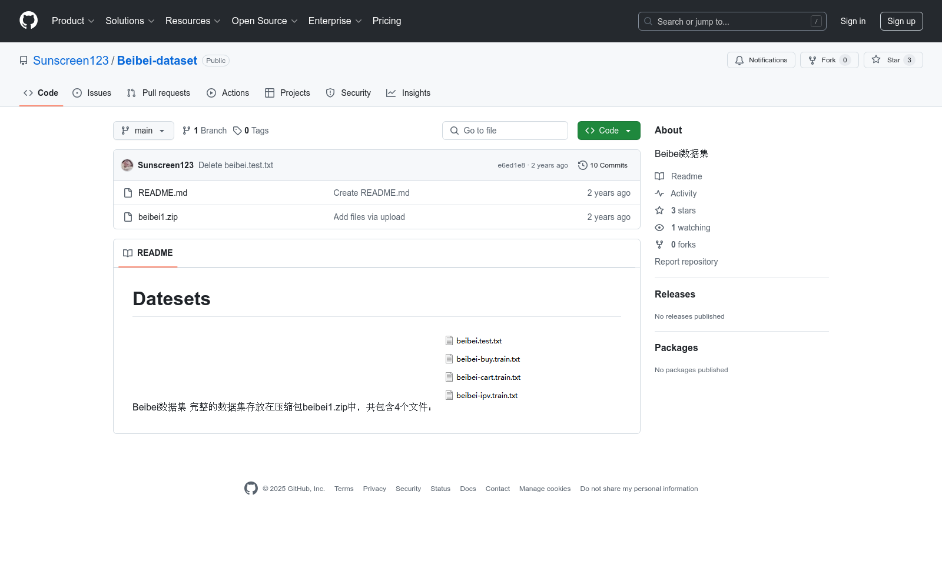Screen dimensions: 942x588
Task: Expand the Resources menu
Action: [193, 21]
